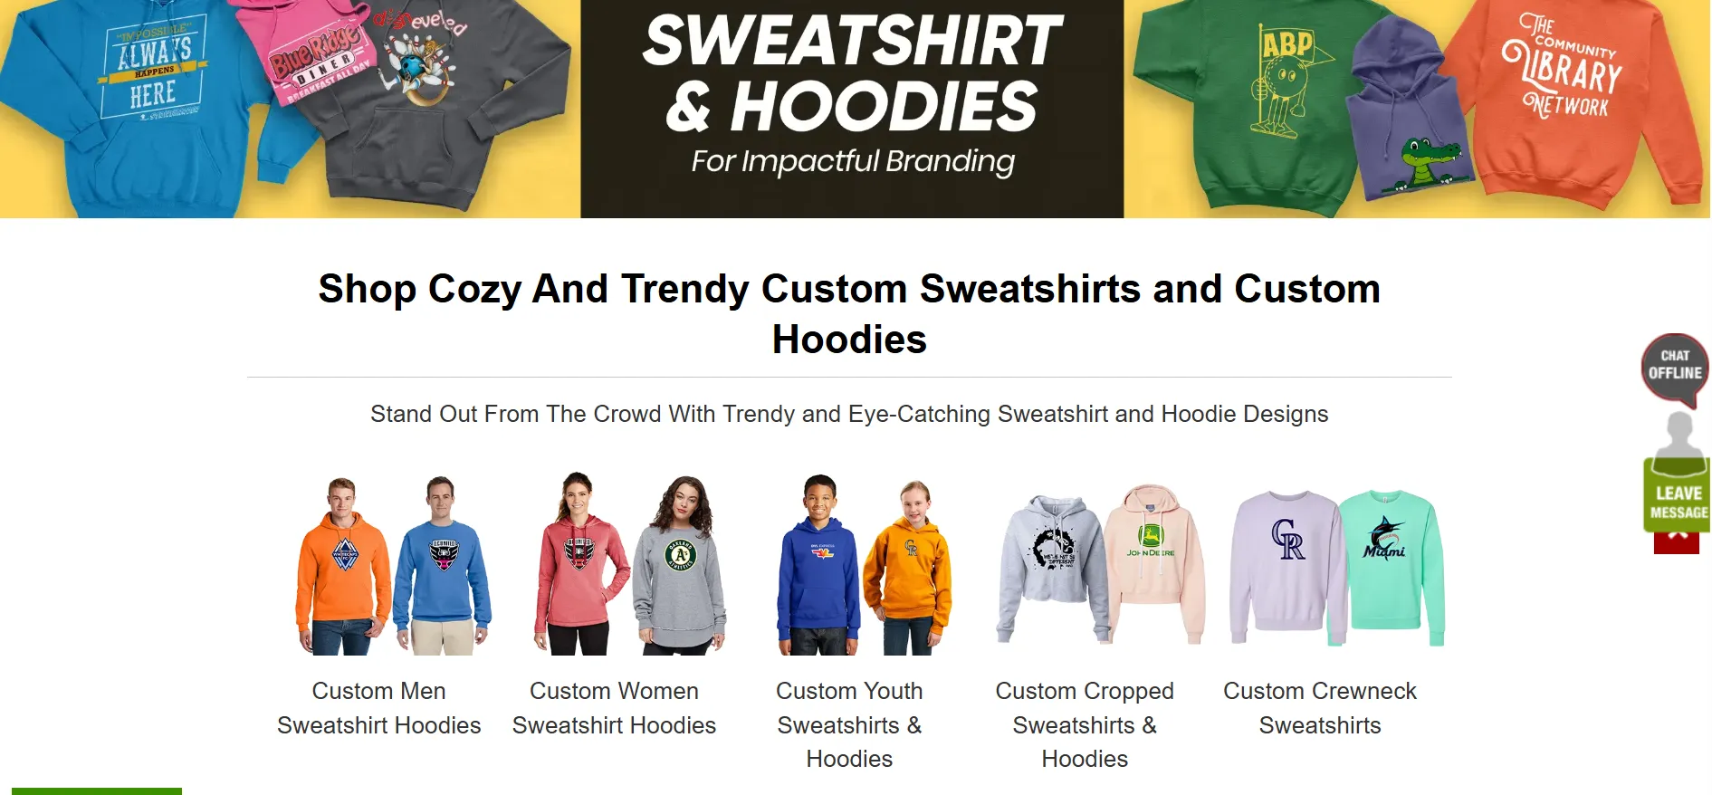Open Custom Cropped Sweatshirts & Hoodies link
1712x795 pixels.
(1085, 724)
